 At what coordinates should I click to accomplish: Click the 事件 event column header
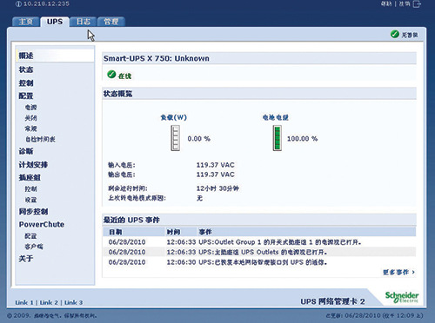[205, 232]
